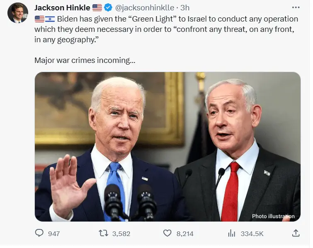
Task: Open Jackson Hinkle's profile avatar
Action: tap(17, 13)
